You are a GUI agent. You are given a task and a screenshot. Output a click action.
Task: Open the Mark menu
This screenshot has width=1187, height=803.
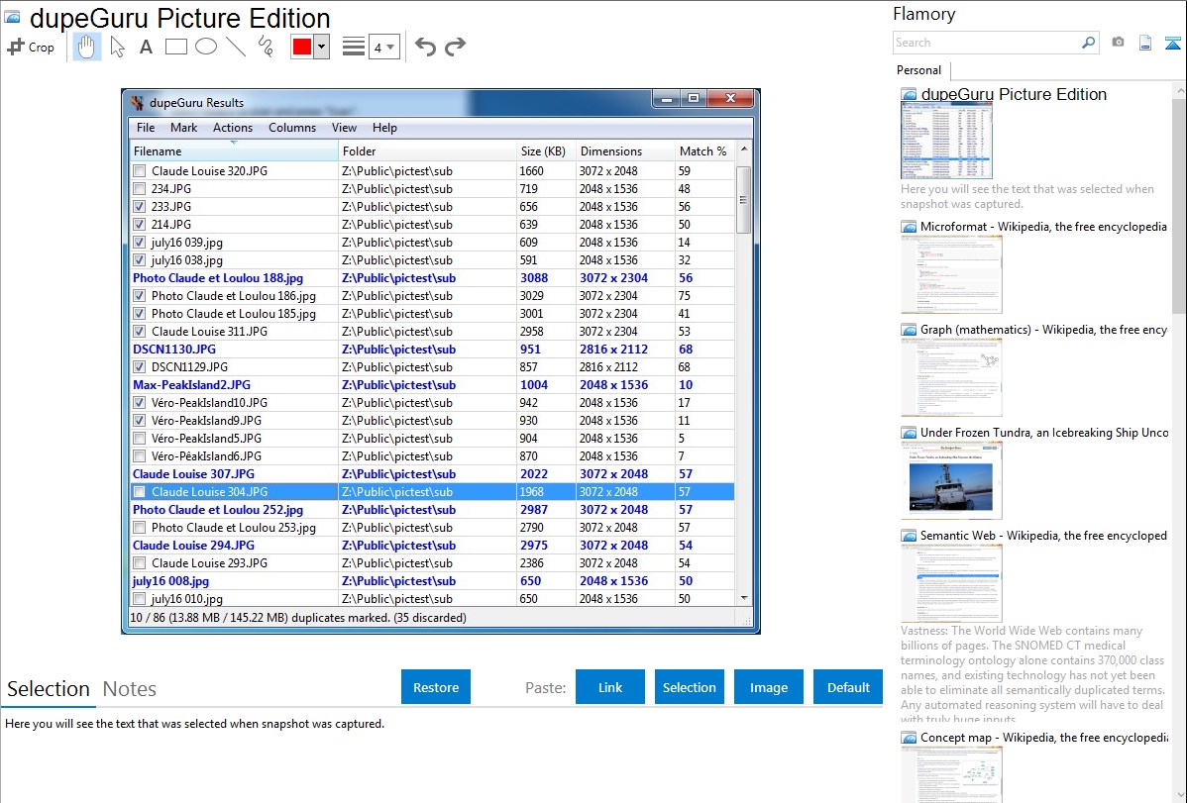click(x=183, y=127)
